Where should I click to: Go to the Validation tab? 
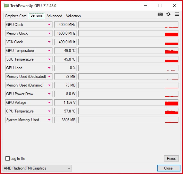tap(73, 16)
